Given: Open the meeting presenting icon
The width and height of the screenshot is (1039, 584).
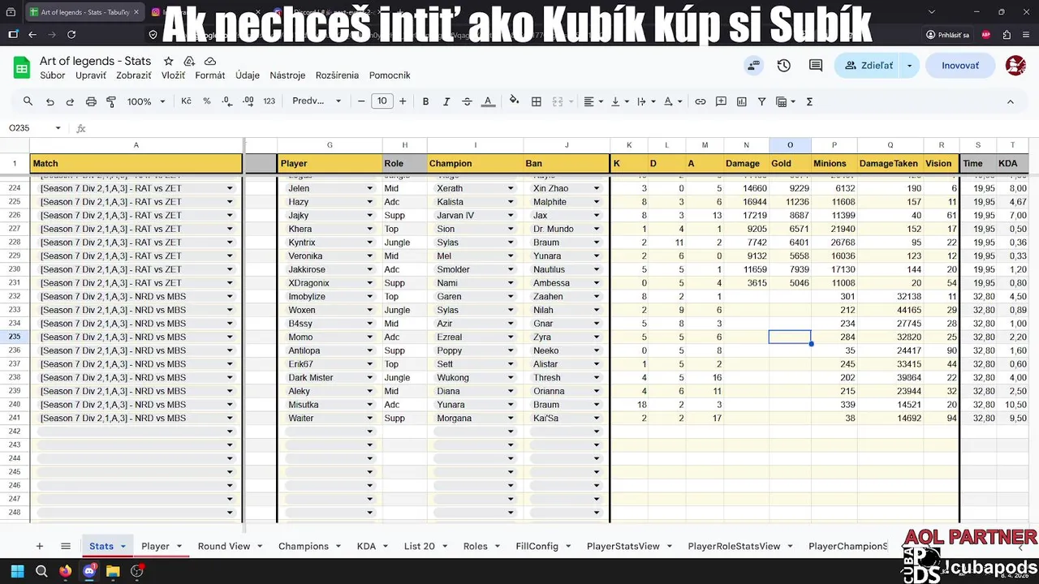Looking at the screenshot, I should [754, 66].
